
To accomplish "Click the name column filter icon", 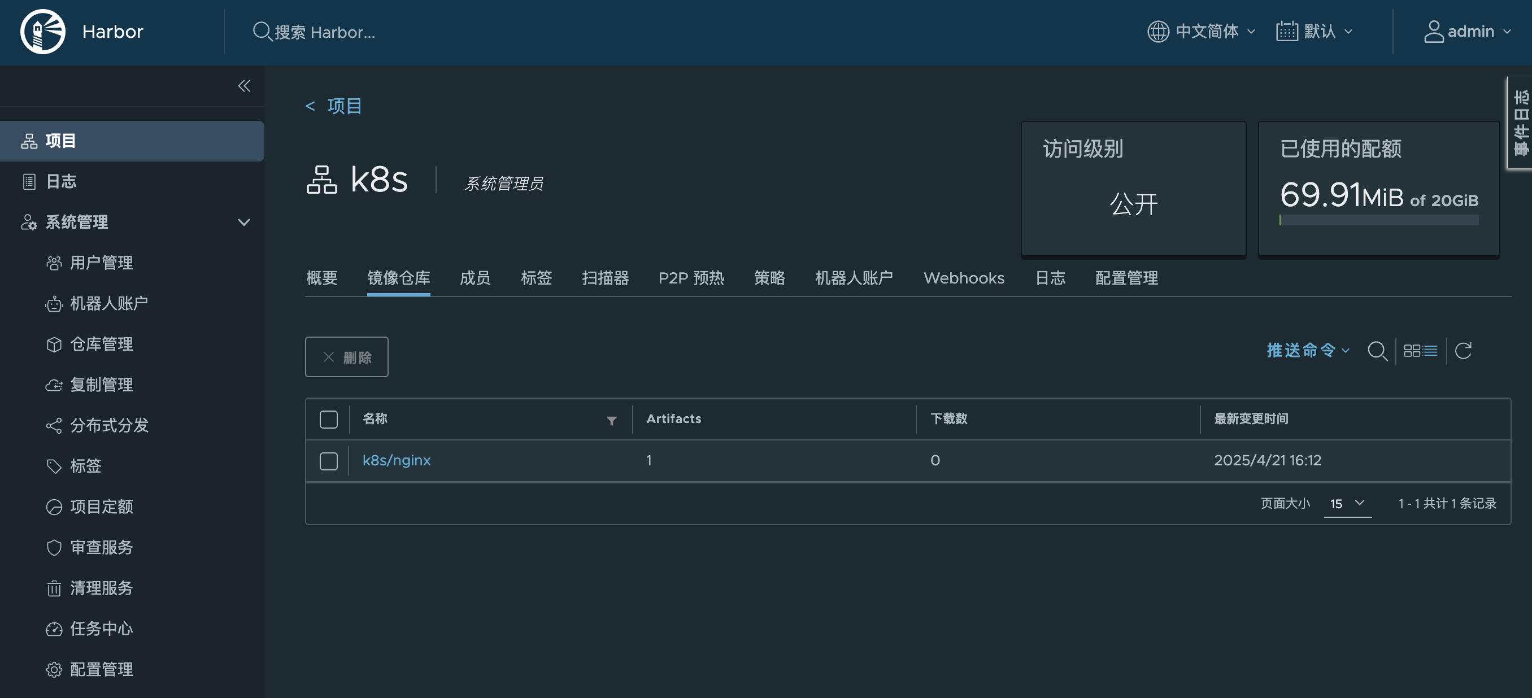I will (x=611, y=420).
